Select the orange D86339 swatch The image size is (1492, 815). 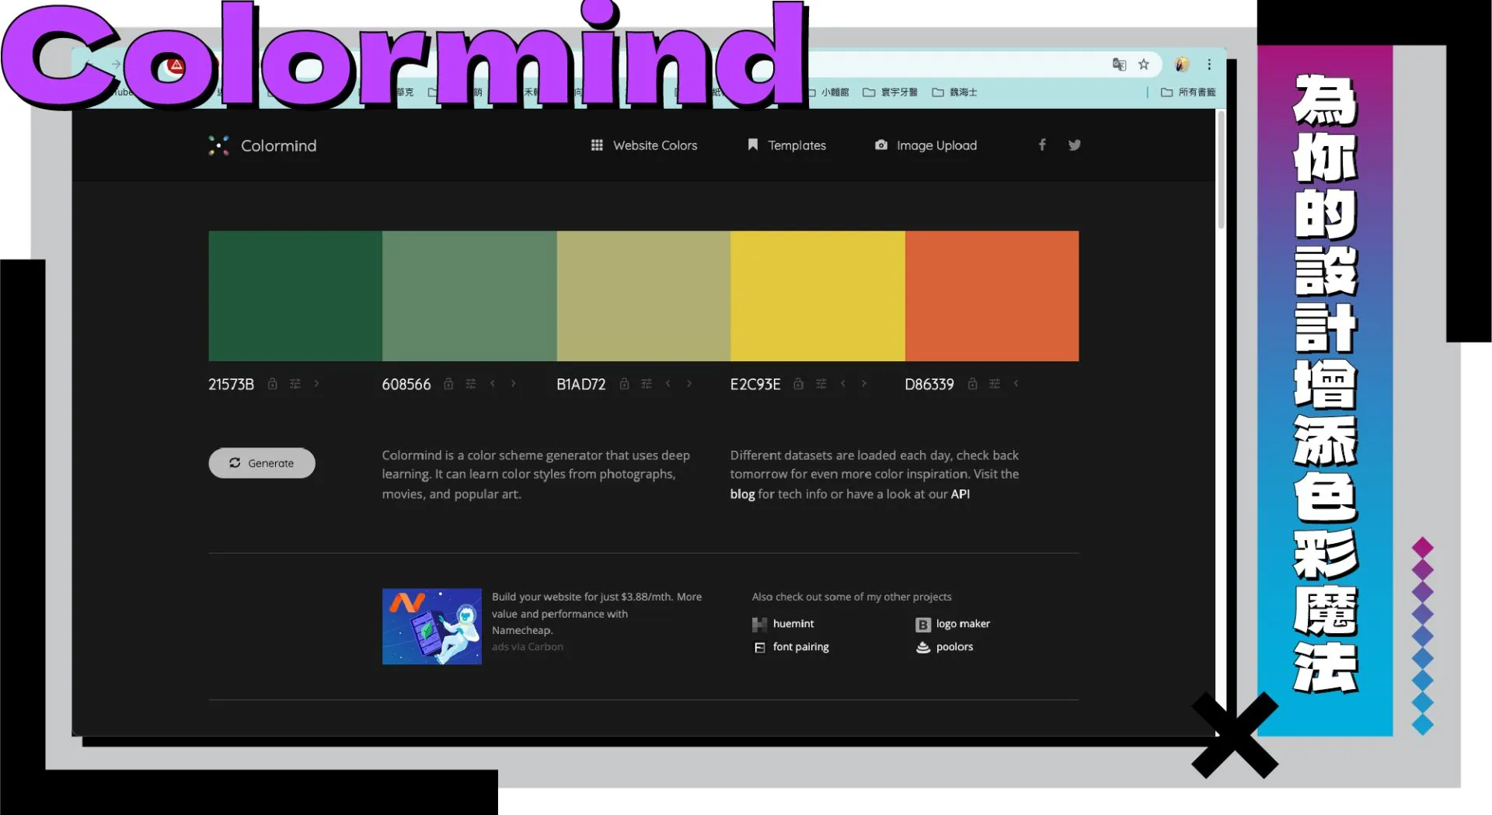[992, 295]
